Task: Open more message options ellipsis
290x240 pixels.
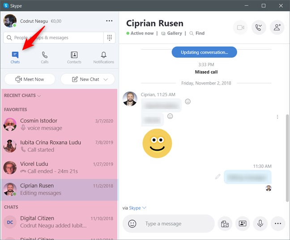Action: click(278, 224)
